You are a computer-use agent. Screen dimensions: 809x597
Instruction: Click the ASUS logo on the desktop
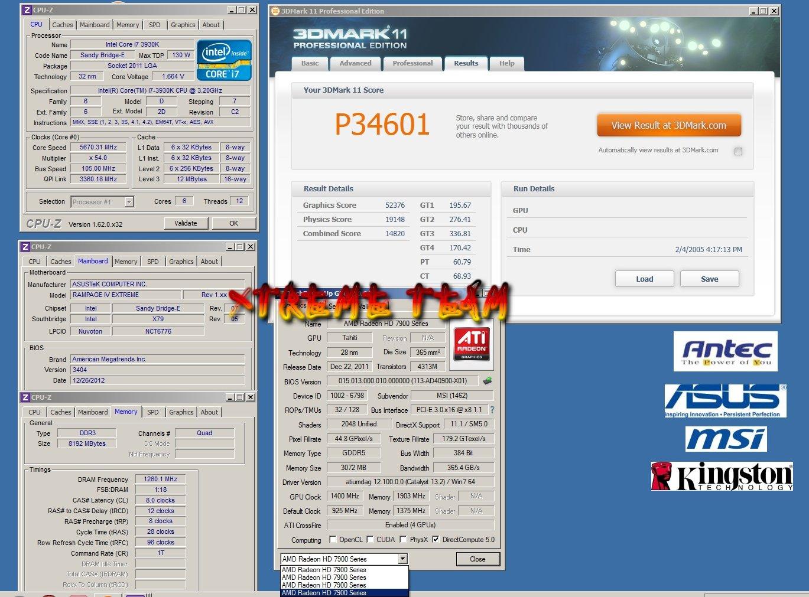725,400
